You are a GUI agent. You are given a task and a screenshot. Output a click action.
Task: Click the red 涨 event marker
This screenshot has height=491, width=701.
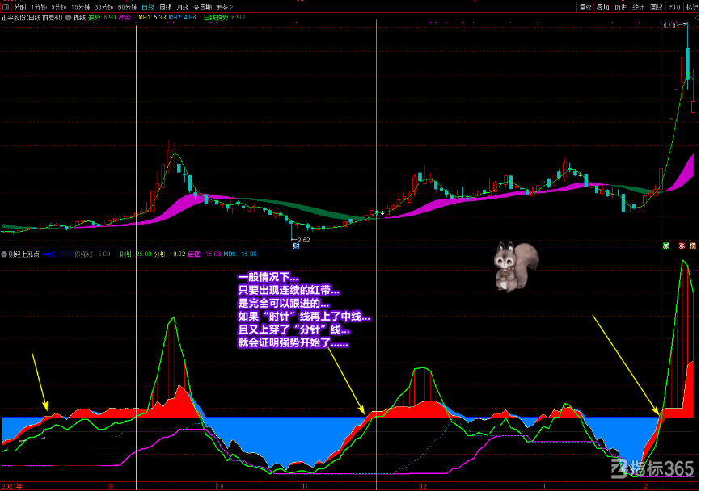[682, 246]
